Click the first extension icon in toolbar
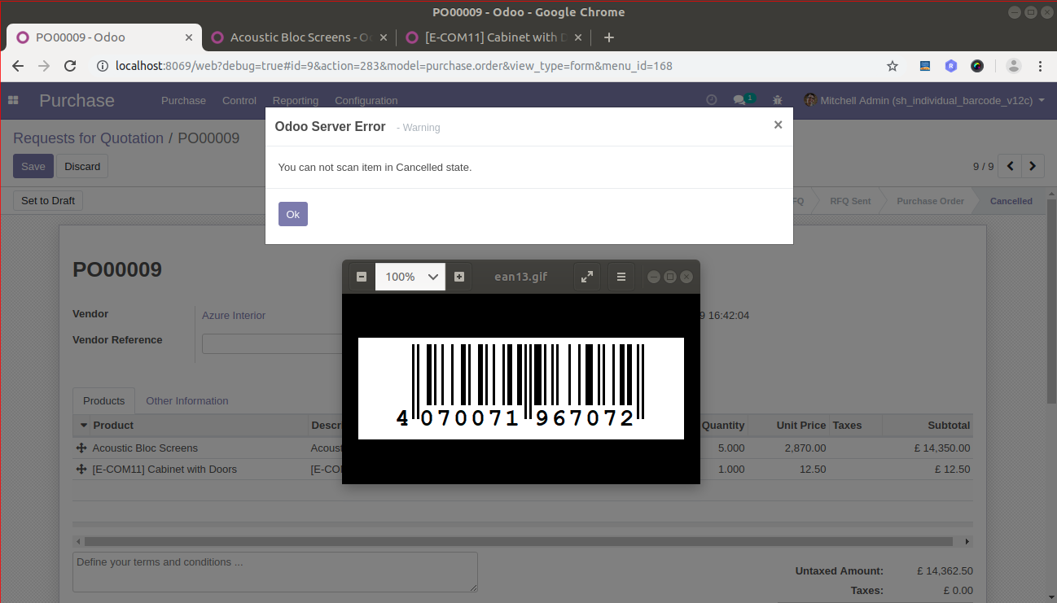The width and height of the screenshot is (1057, 603). point(925,66)
